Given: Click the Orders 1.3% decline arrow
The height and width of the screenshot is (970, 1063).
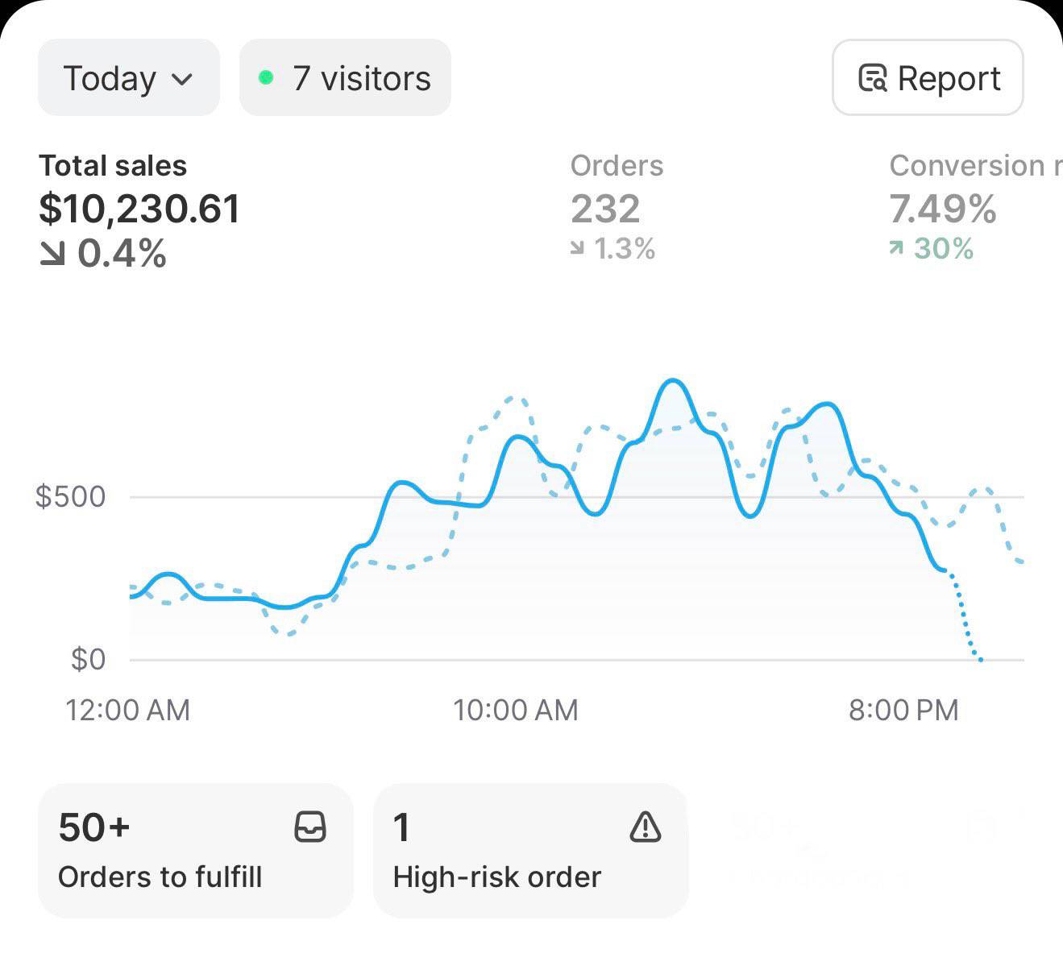Looking at the screenshot, I should coord(577,249).
